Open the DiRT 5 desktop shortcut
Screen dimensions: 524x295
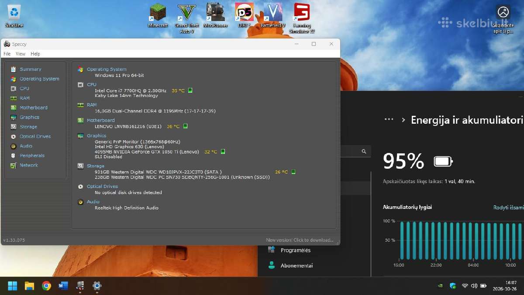[x=245, y=16]
